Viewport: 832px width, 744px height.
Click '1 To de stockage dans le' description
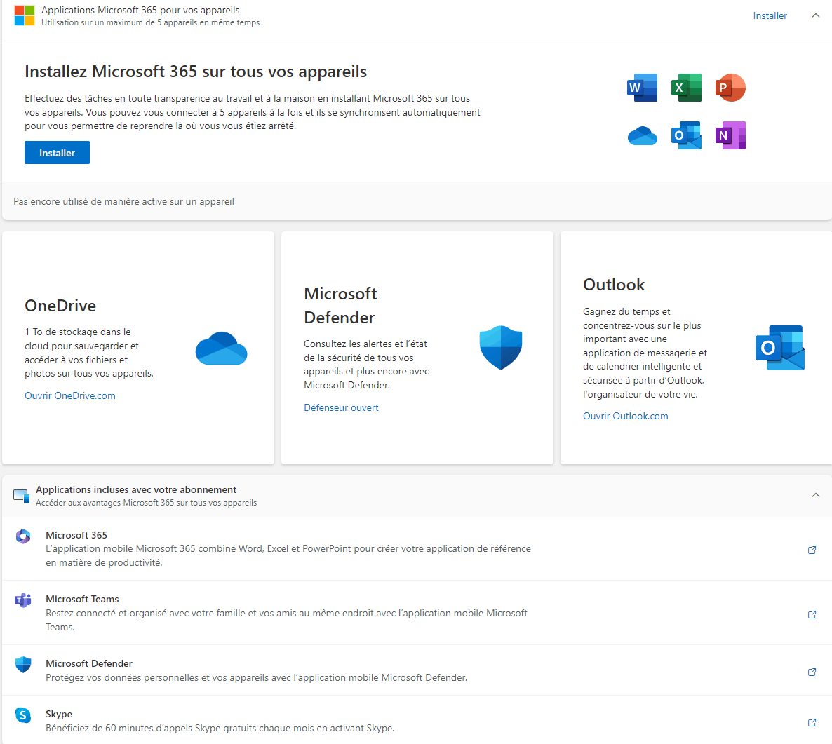tap(89, 353)
